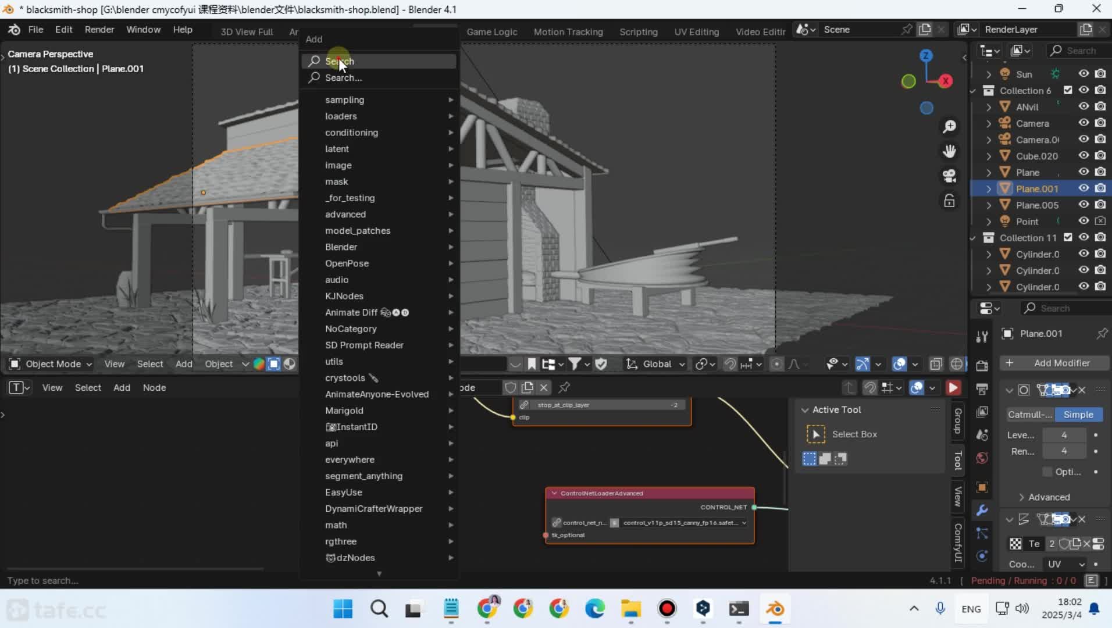1112x628 pixels.
Task: Uncheck the Collection 6 checkbox
Action: pos(1068,90)
